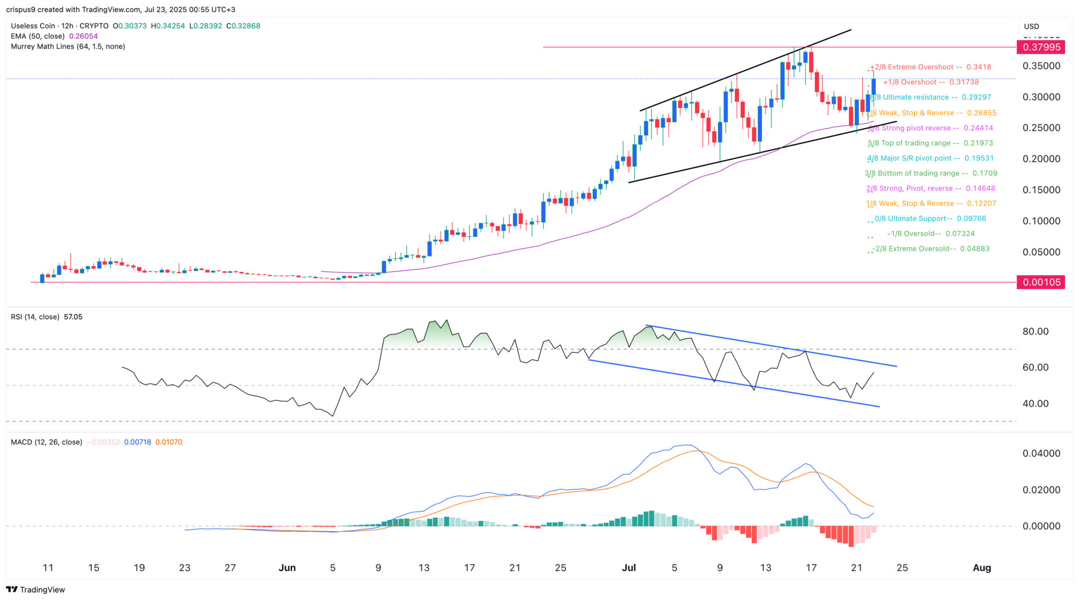Select the USD currency label
This screenshot has width=1079, height=600.
1032,26
